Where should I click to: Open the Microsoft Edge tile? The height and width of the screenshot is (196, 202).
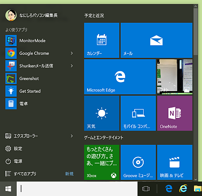pos(120,77)
